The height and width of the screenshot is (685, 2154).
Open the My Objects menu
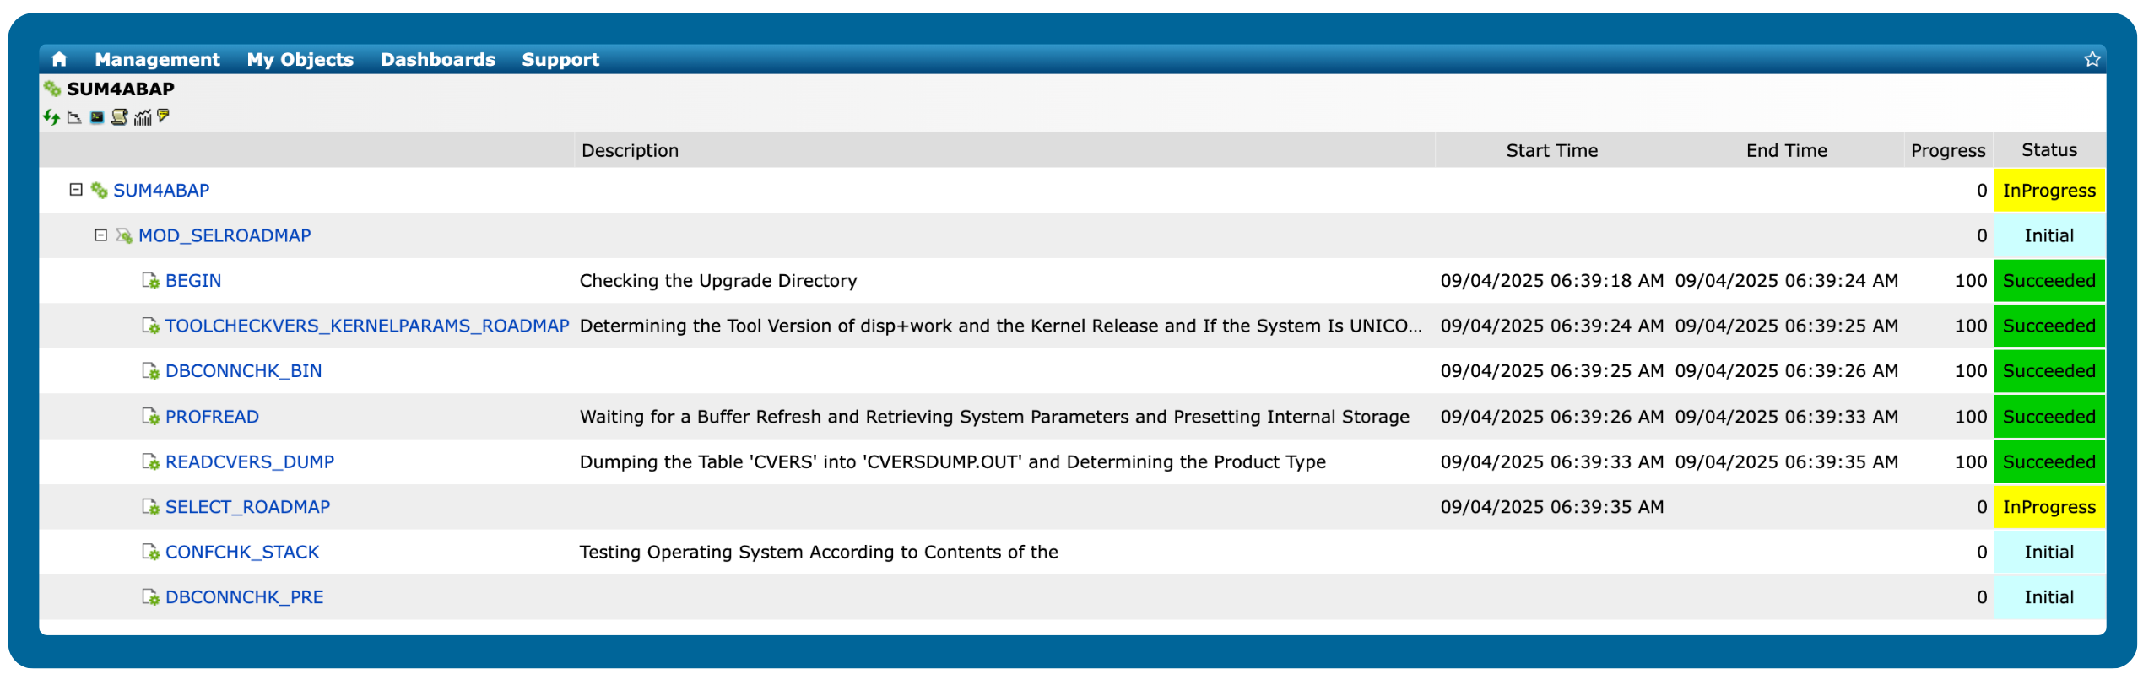(300, 59)
